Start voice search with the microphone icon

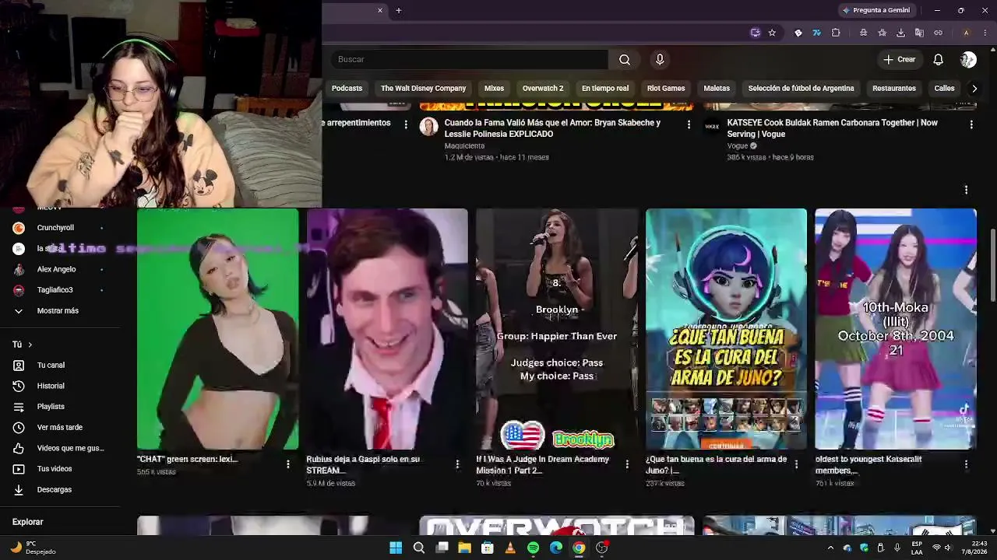(x=660, y=60)
